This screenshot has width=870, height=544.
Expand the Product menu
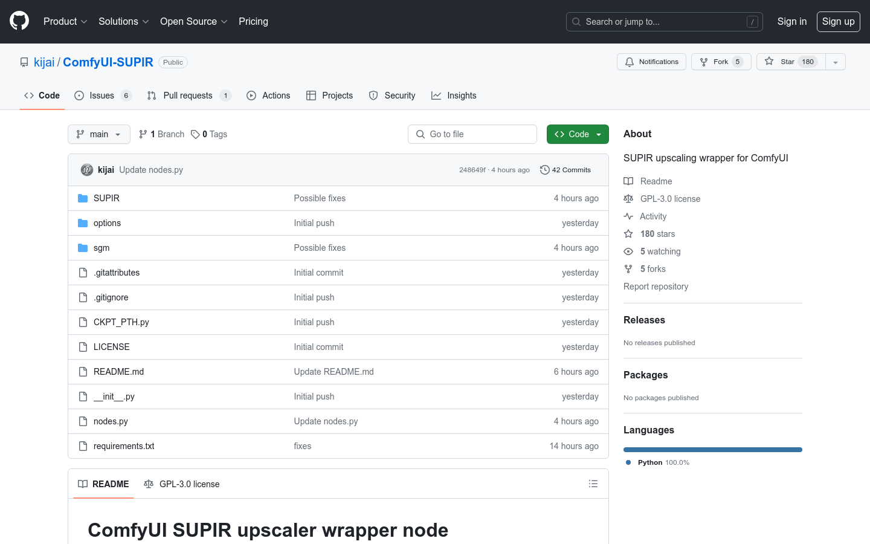point(65,21)
